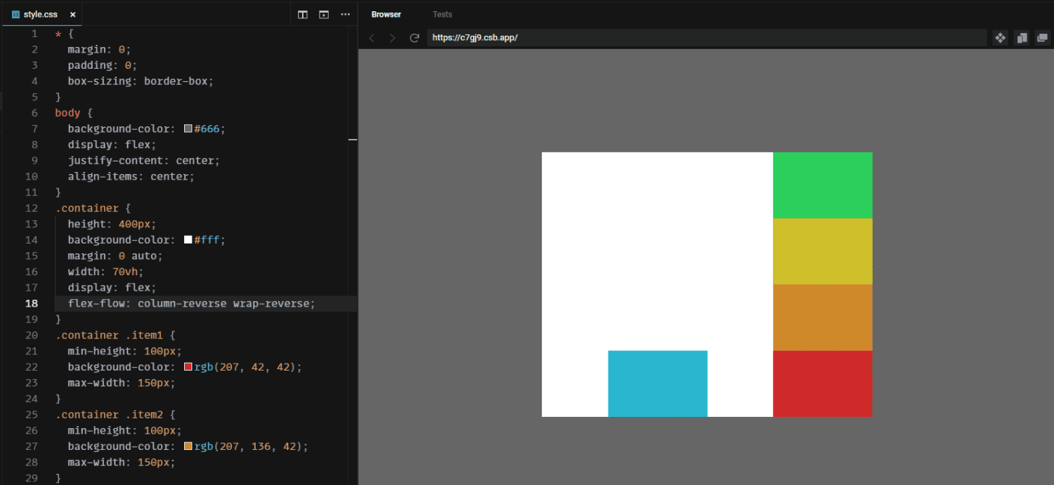Click the '* {' universal selector line
Screen dimensions: 1054x485
tap(64, 34)
